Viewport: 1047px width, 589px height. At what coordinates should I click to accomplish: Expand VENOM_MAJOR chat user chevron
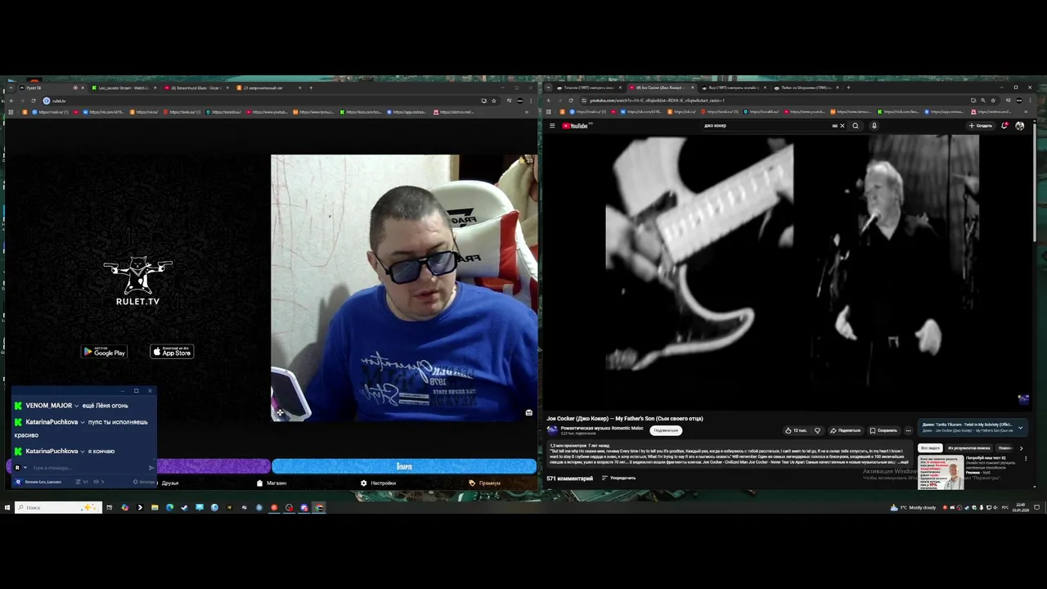77,406
